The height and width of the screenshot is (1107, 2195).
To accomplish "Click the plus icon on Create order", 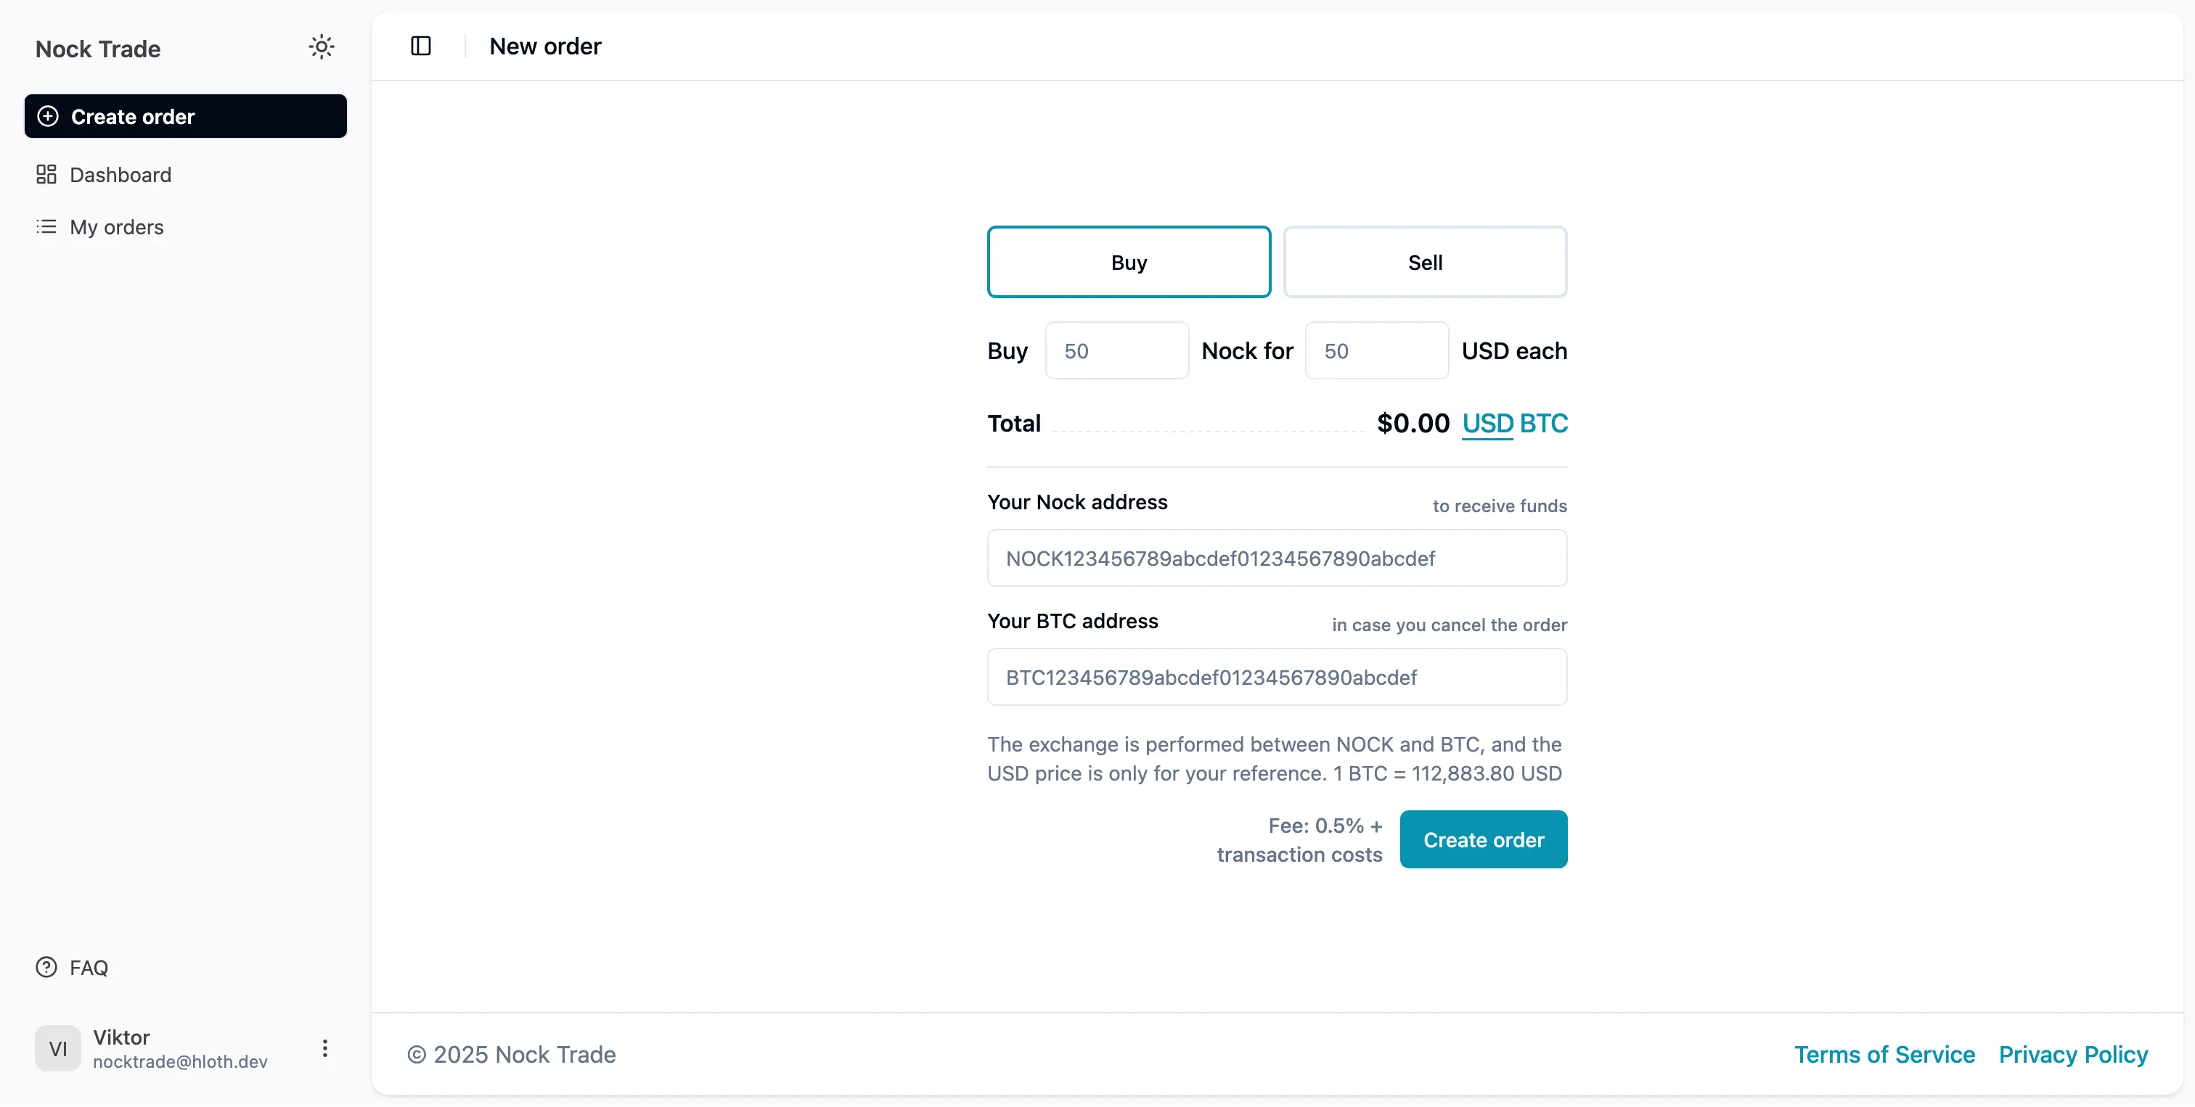I will click(x=47, y=116).
